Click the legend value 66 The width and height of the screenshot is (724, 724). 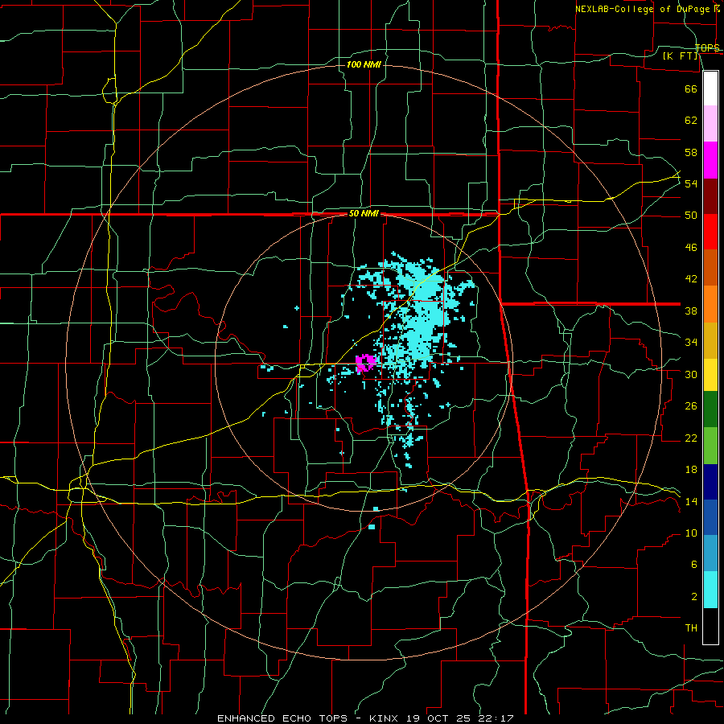[691, 88]
